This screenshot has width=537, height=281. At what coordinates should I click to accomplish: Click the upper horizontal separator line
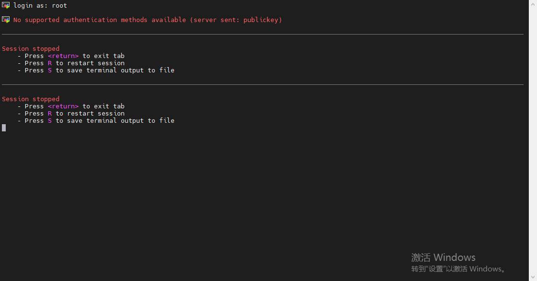(263, 35)
